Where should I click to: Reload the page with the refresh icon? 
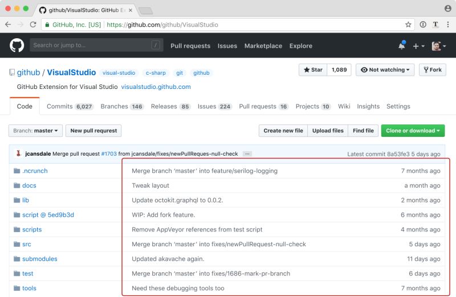pos(33,25)
